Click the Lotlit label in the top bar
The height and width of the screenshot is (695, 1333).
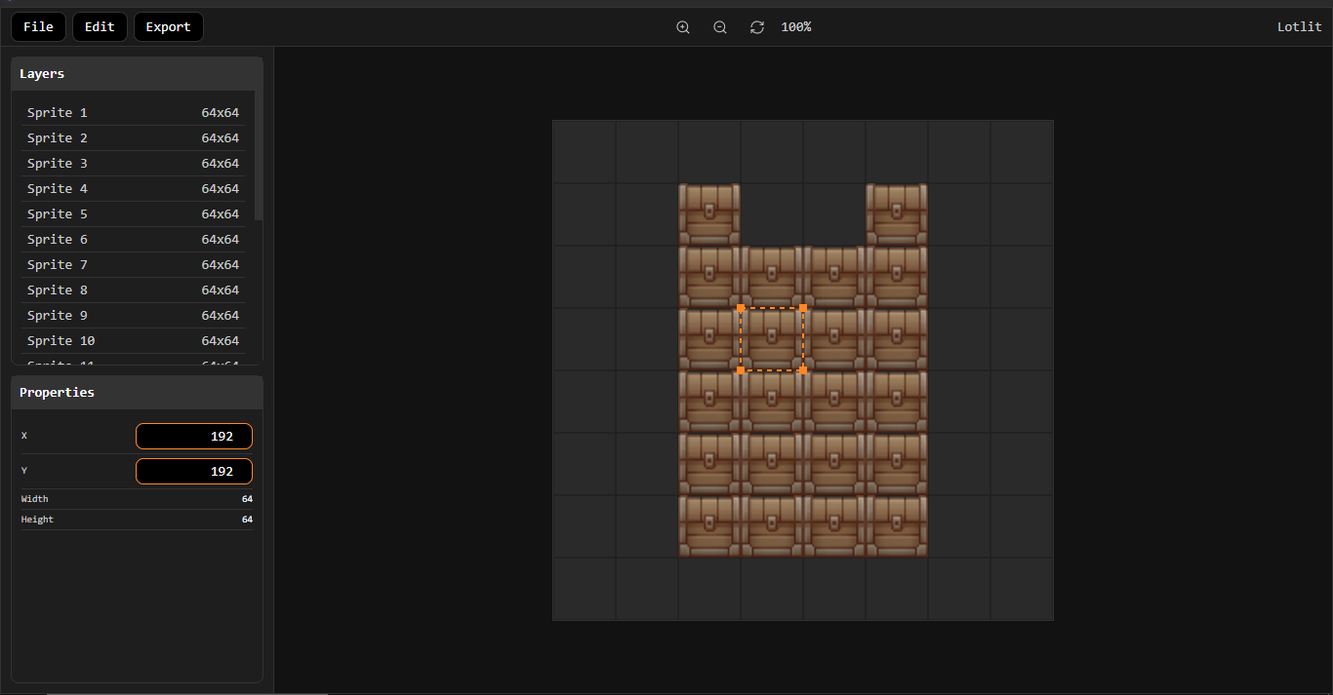[x=1299, y=26]
